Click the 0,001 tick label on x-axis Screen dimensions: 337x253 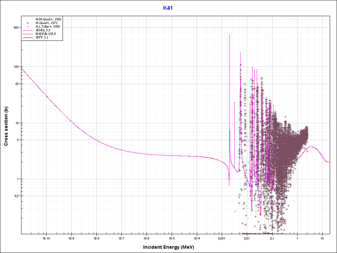[221, 238]
